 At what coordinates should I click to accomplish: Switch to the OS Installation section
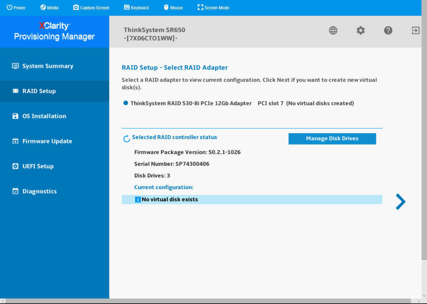click(x=44, y=116)
